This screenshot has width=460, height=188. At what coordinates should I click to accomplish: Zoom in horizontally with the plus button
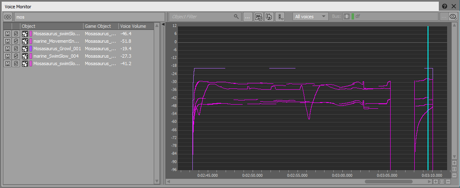point(435,181)
